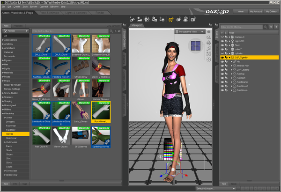Click the Home button
This screenshot has height=192, width=281.
pos(241,12)
